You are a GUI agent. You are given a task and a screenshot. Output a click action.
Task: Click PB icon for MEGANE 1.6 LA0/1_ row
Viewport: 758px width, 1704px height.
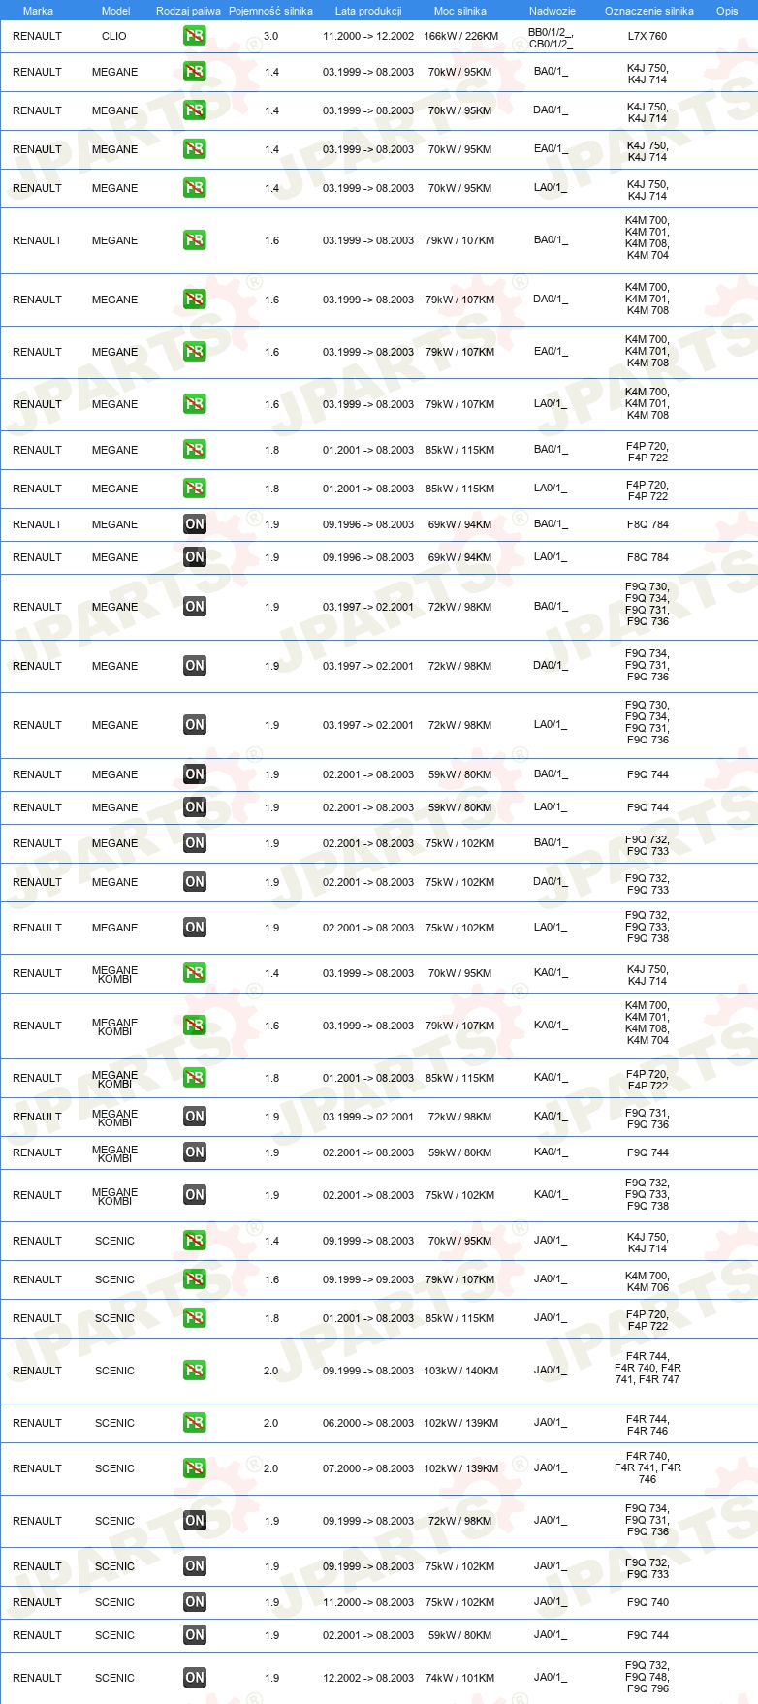pos(195,404)
